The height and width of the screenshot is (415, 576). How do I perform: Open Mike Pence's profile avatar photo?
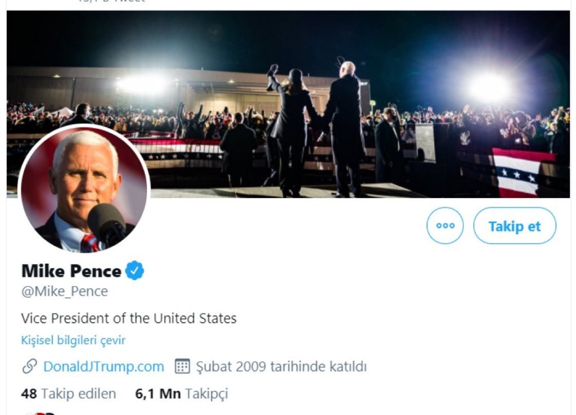tap(84, 189)
